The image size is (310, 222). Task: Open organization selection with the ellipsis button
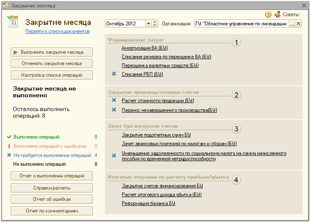[292, 24]
